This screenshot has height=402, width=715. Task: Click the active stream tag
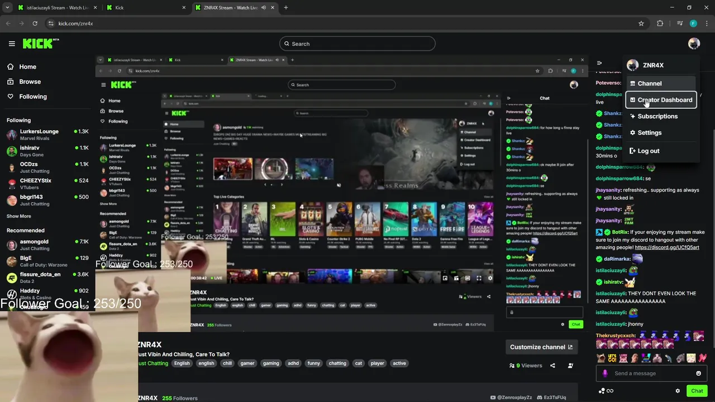[x=399, y=363]
